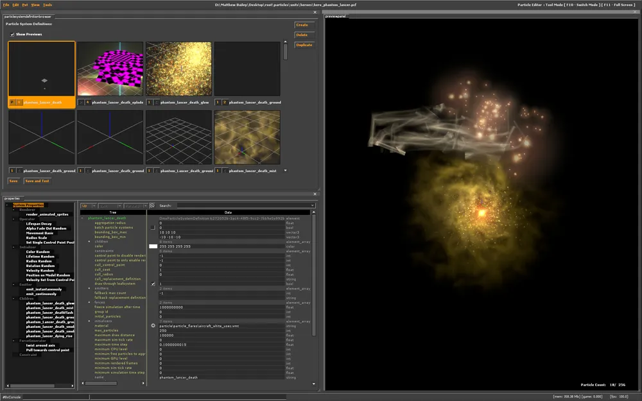Click the white color swatch in color row
Viewport: 642px width, 401px height.
point(153,246)
